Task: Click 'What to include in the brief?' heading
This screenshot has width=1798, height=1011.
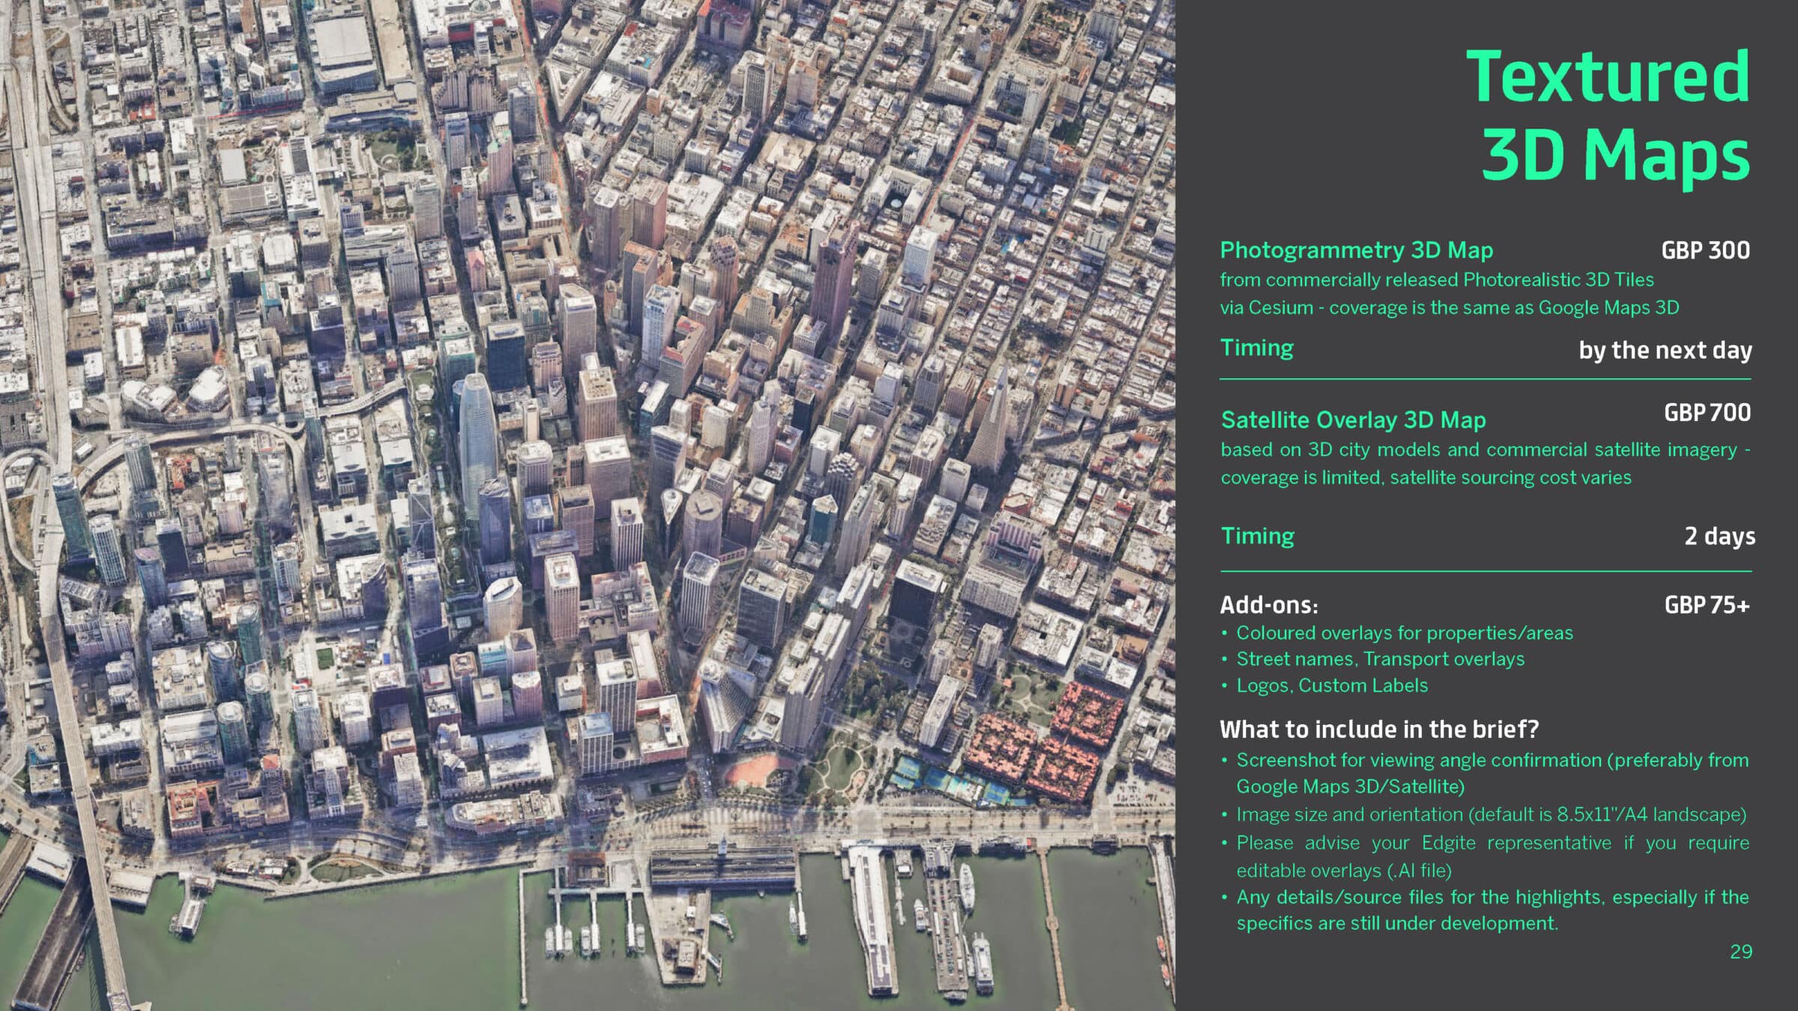Action: [x=1379, y=729]
